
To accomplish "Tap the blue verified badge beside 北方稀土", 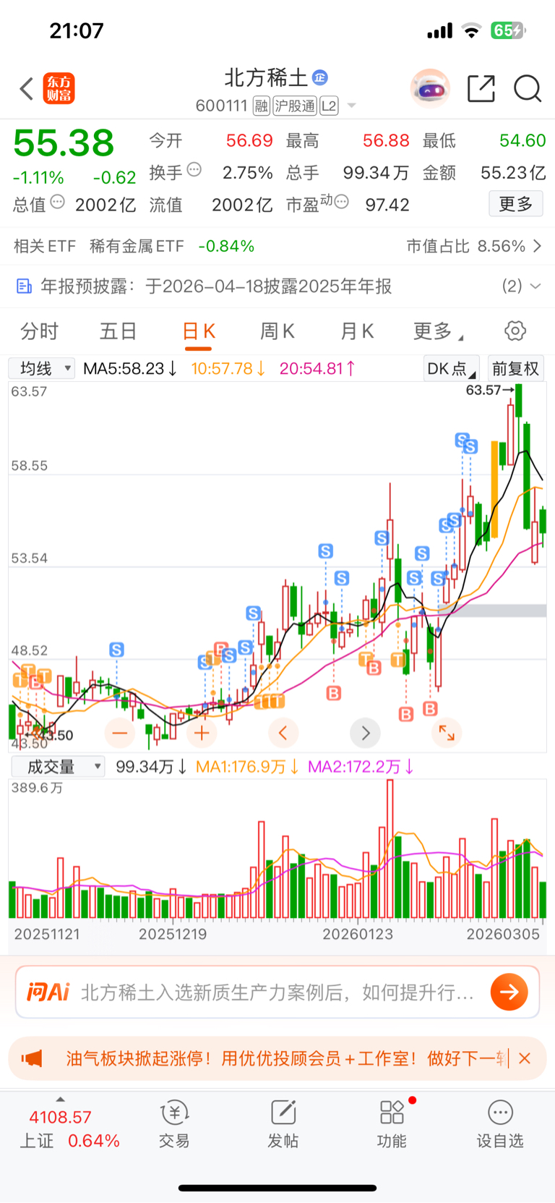I will (x=320, y=77).
